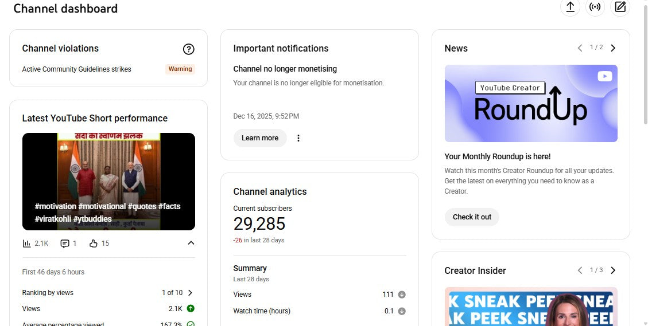Click the likes thumbs-up icon
Image resolution: width=648 pixels, height=326 pixels.
[x=94, y=243]
